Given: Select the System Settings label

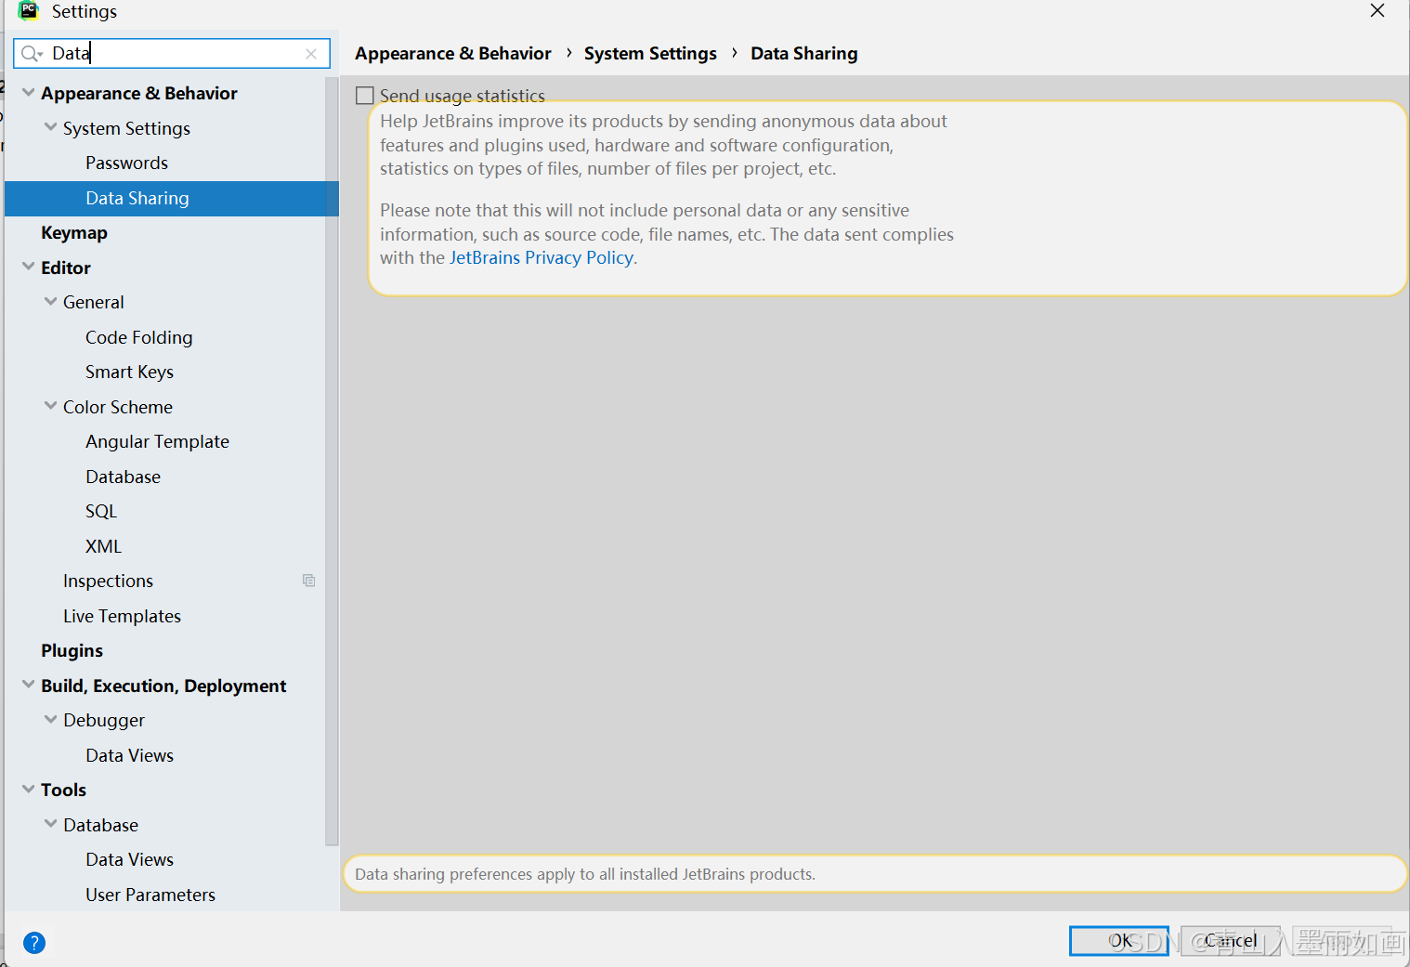Looking at the screenshot, I should point(127,128).
